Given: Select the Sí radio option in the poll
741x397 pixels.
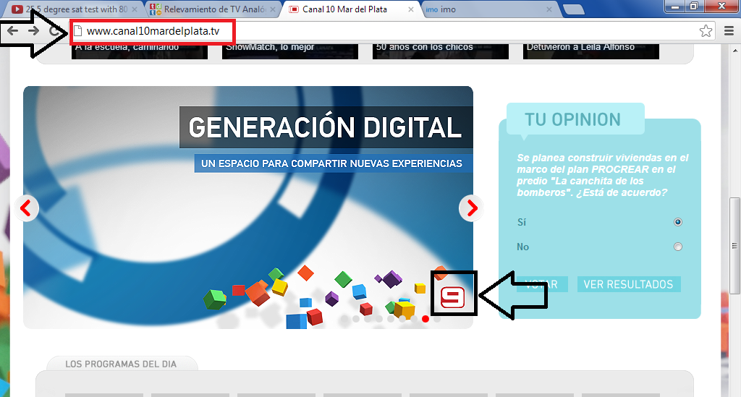Looking at the screenshot, I should tap(677, 222).
